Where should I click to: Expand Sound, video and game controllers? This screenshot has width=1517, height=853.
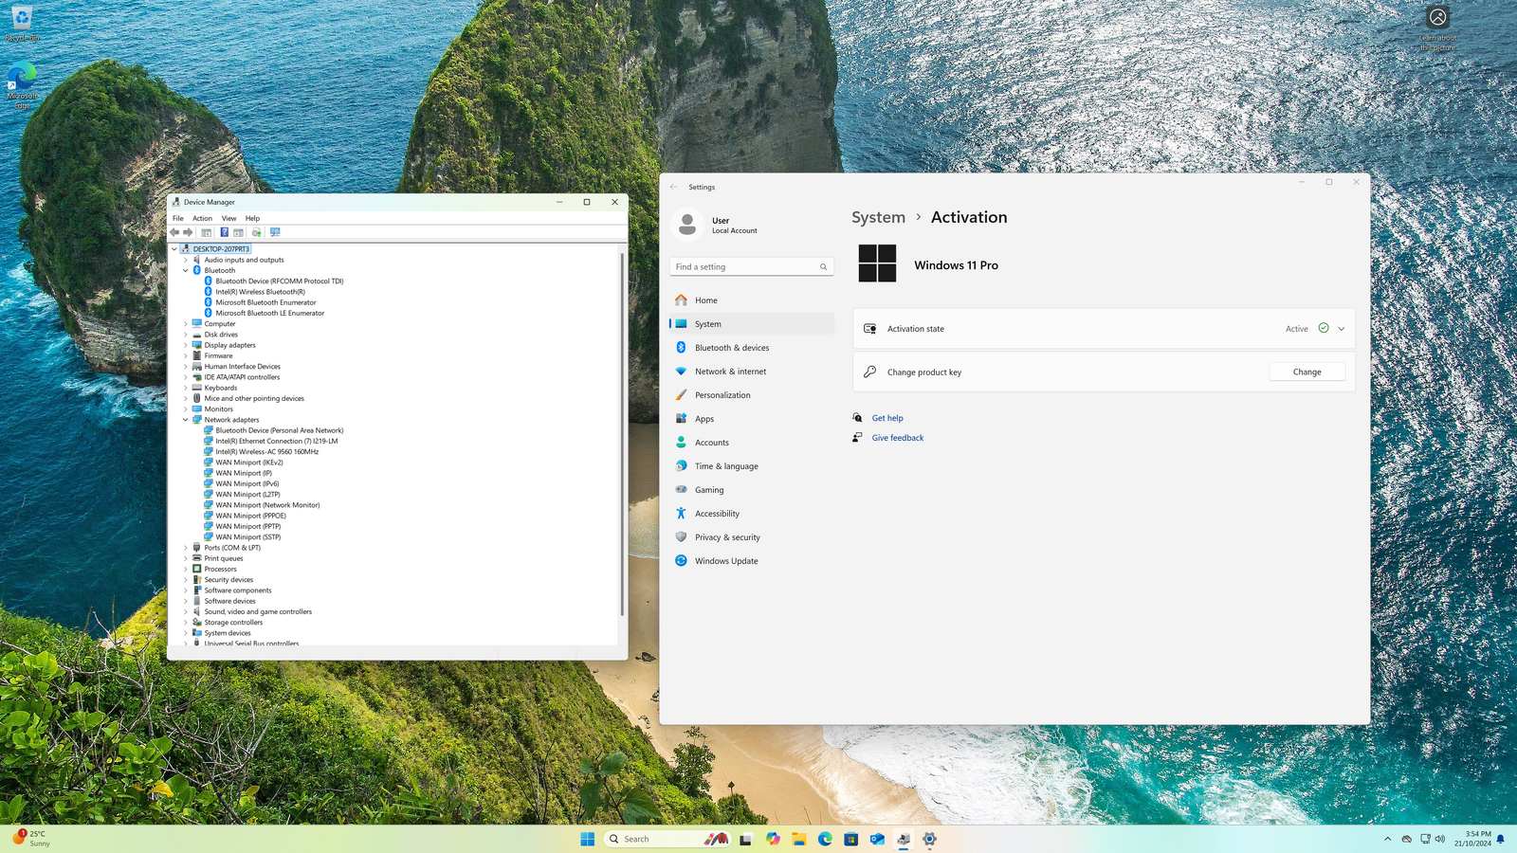click(x=186, y=611)
